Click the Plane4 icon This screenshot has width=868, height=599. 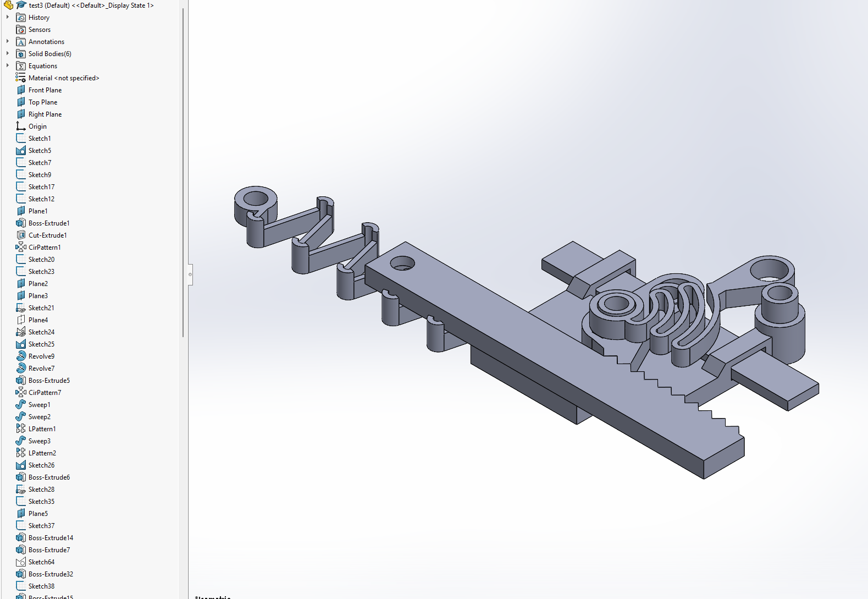tap(21, 320)
